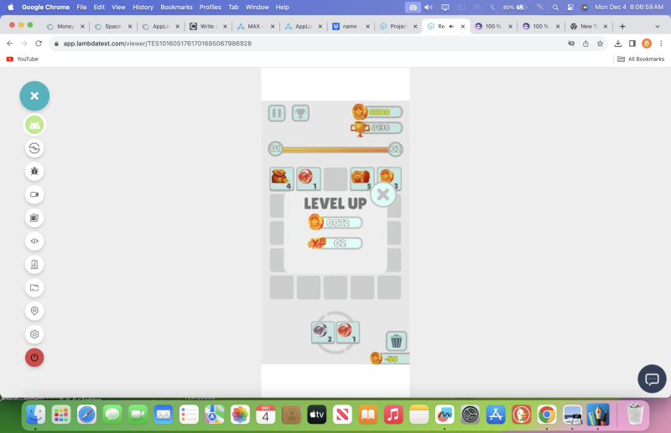
Task: Open the History menu
Action: 143,8
